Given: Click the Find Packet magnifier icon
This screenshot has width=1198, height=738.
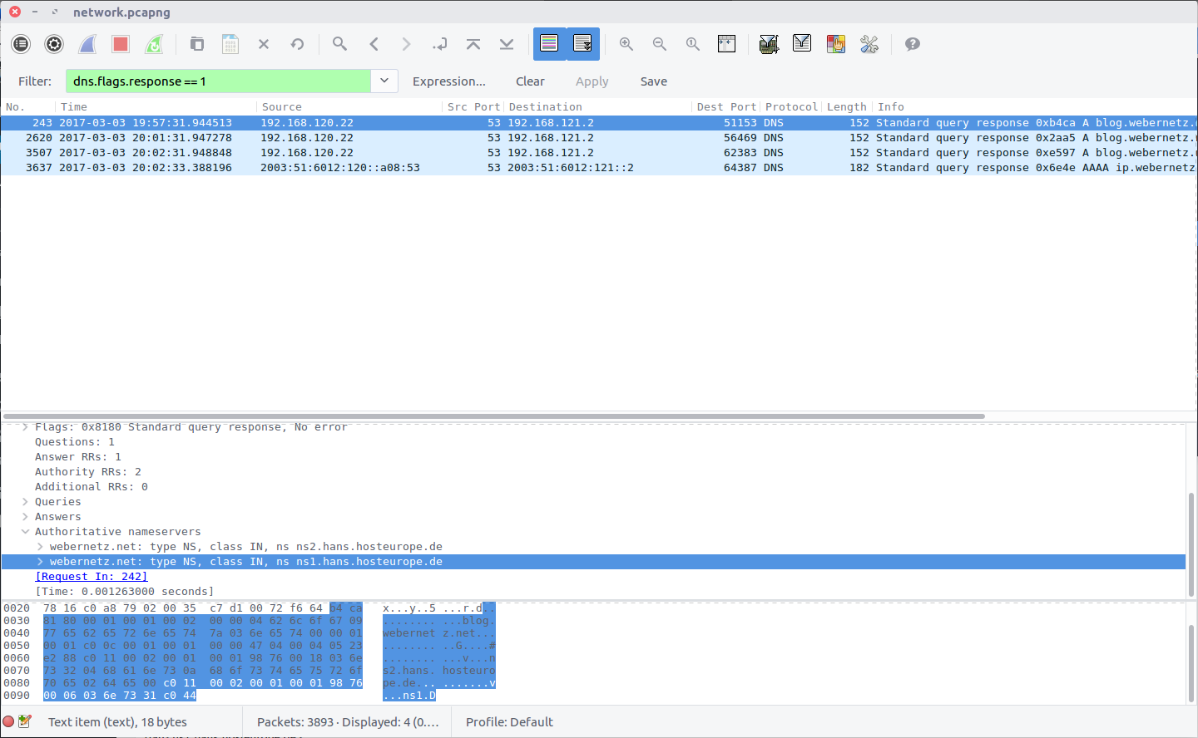Looking at the screenshot, I should (339, 44).
